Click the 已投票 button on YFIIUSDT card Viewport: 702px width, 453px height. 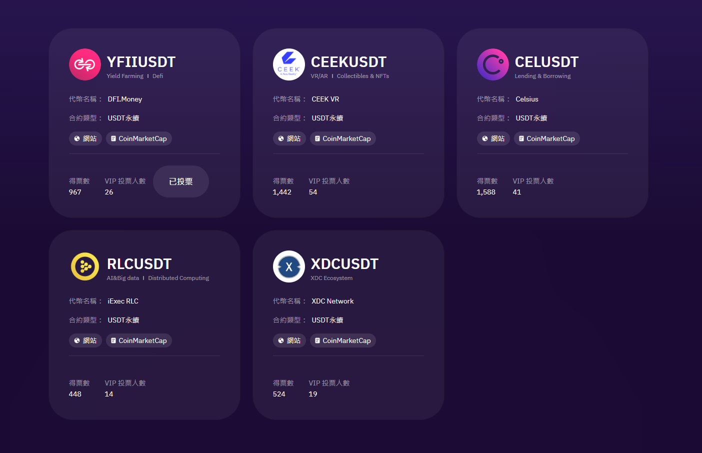[181, 181]
